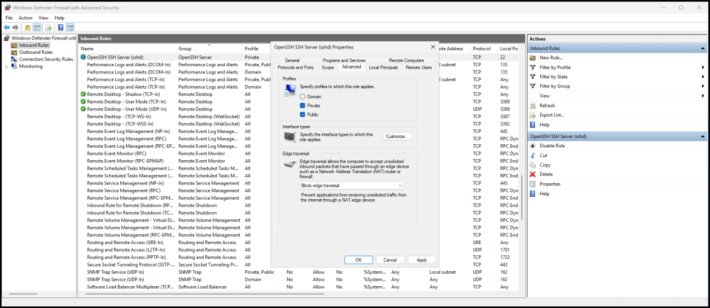This screenshot has width=710, height=308.
Task: Switch to the Programs and Services tab
Action: [x=344, y=60]
